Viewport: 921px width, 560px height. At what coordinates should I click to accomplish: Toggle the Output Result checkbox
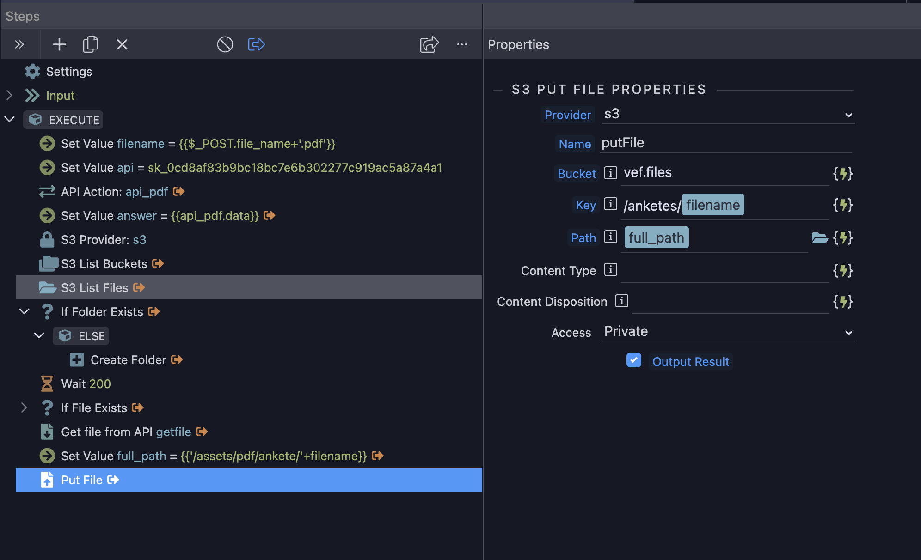click(x=634, y=360)
